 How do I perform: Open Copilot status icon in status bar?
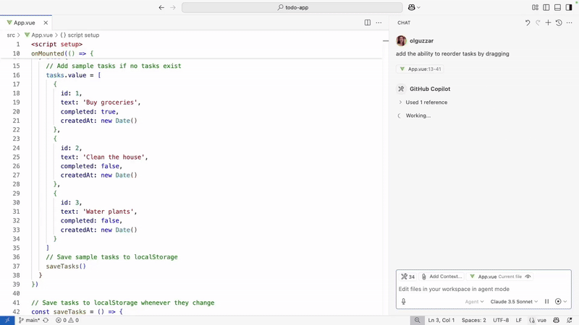(556, 320)
